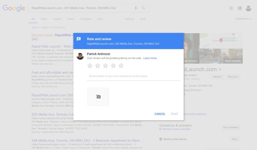
Task: Select the second rating star
Action: click(98, 66)
